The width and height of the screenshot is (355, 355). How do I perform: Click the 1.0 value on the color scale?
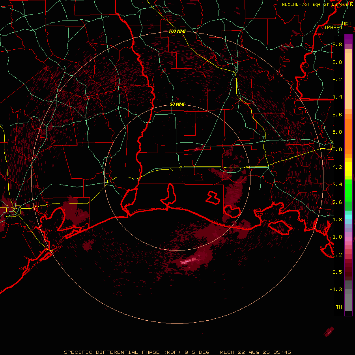[337, 237]
